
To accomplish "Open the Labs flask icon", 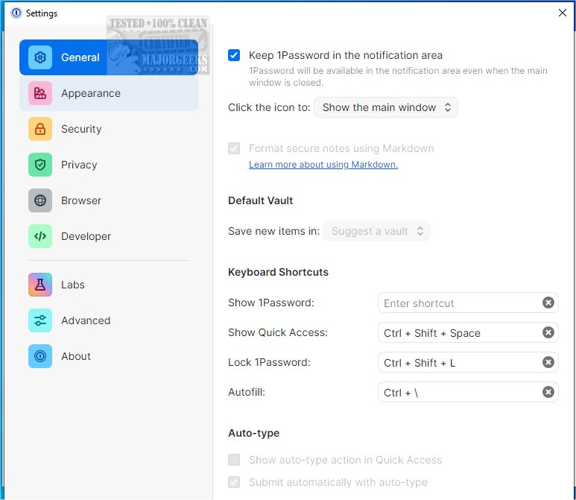I will tap(40, 285).
